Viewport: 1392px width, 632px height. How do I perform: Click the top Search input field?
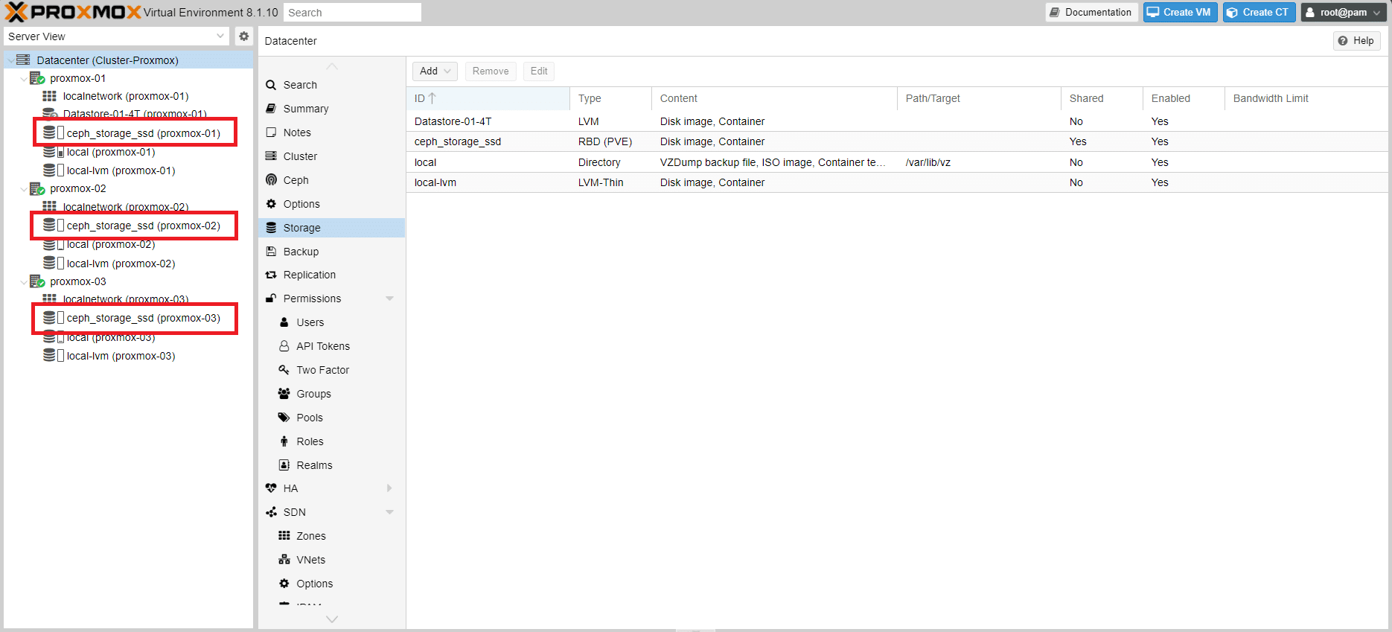click(352, 13)
